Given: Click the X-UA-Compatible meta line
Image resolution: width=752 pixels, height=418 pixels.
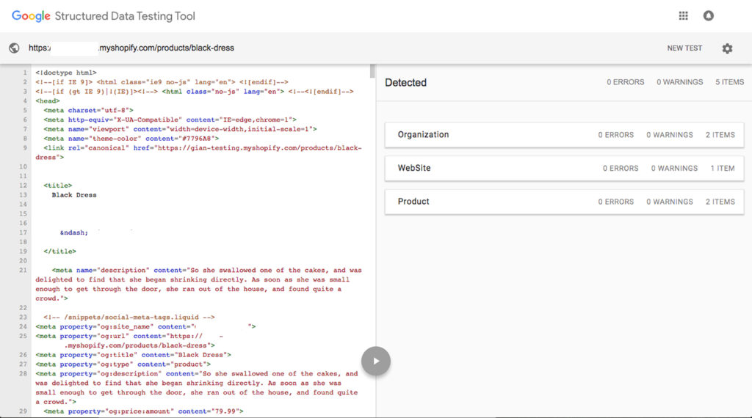Looking at the screenshot, I should [x=170, y=120].
